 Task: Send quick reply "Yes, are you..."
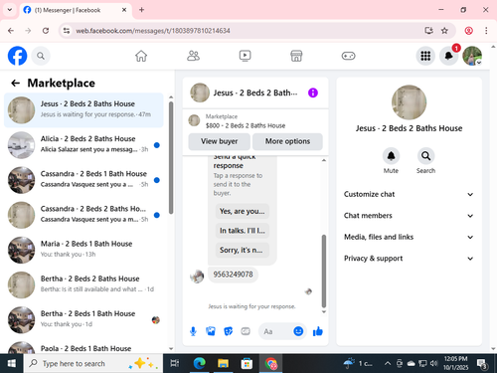tap(243, 211)
